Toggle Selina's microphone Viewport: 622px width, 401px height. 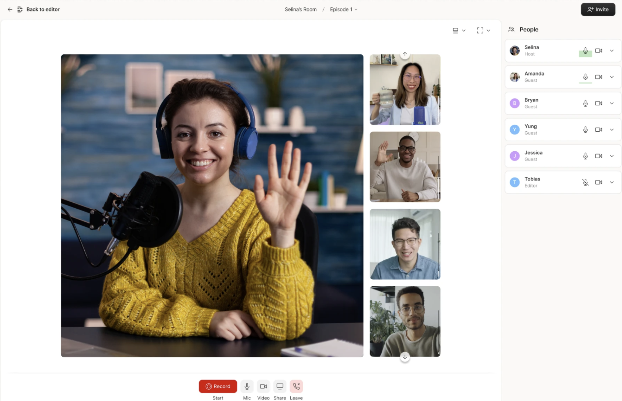585,51
